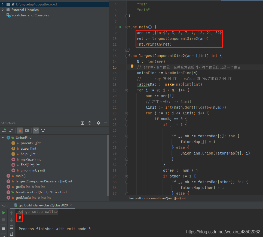Image resolution: width=263 pixels, height=237 pixels.
Task: Select go build sf/newclass2/class020 tab
Action: point(43,205)
